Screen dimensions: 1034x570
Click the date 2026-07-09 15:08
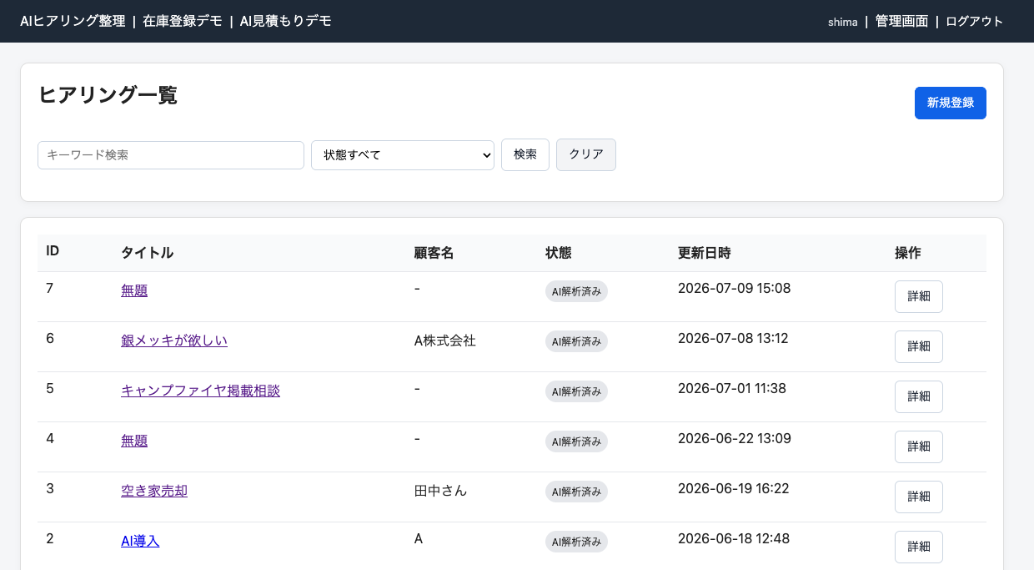(x=734, y=288)
